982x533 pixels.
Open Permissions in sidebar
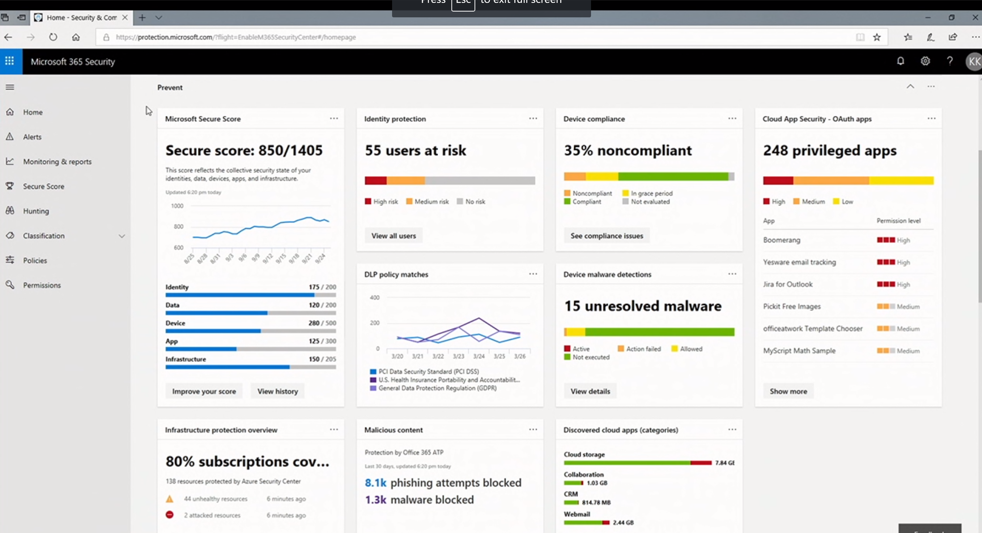[x=42, y=285]
